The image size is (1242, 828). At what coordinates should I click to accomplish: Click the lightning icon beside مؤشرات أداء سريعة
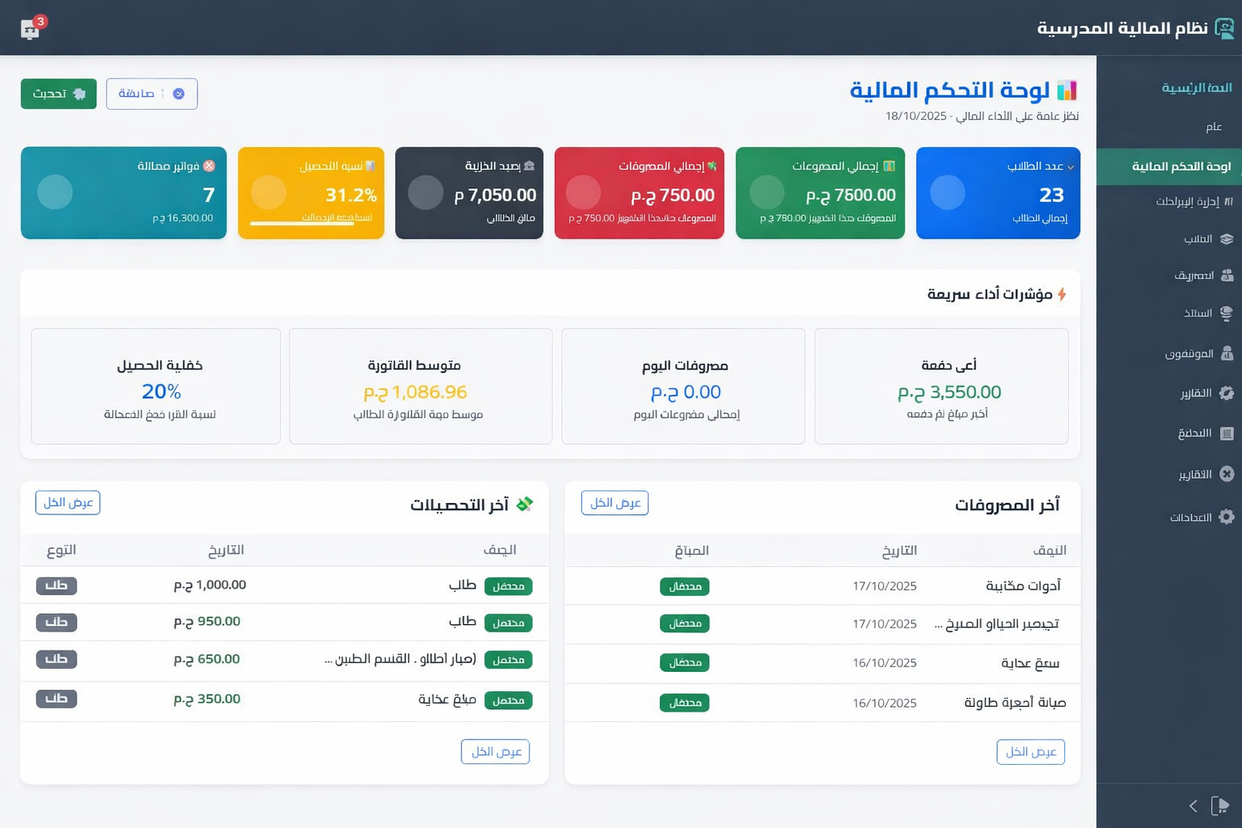pos(1062,294)
